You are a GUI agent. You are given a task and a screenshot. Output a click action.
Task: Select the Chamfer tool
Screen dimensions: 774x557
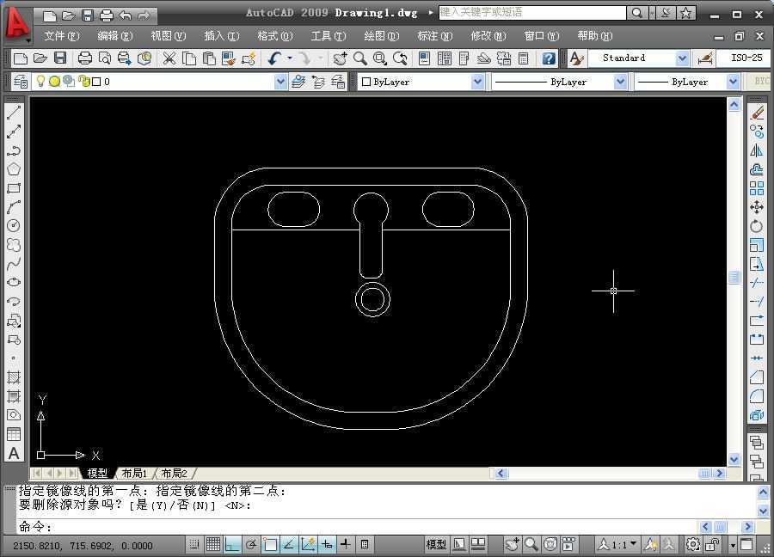coord(757,377)
